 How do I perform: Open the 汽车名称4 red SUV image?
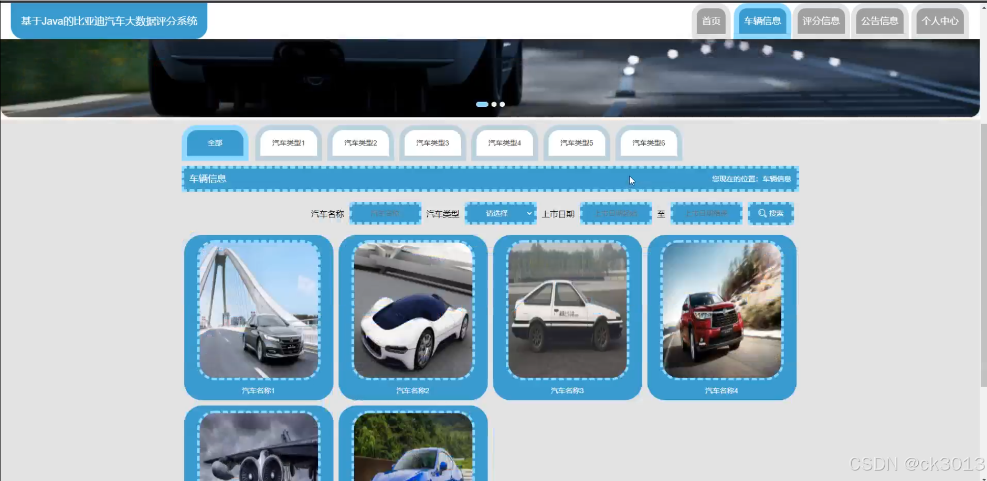click(x=722, y=310)
